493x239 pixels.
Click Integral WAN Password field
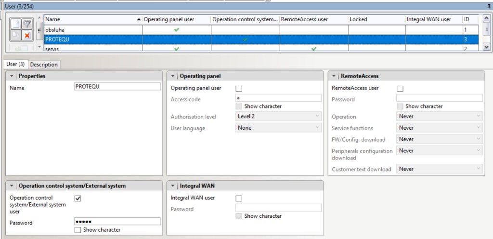[x=278, y=208]
